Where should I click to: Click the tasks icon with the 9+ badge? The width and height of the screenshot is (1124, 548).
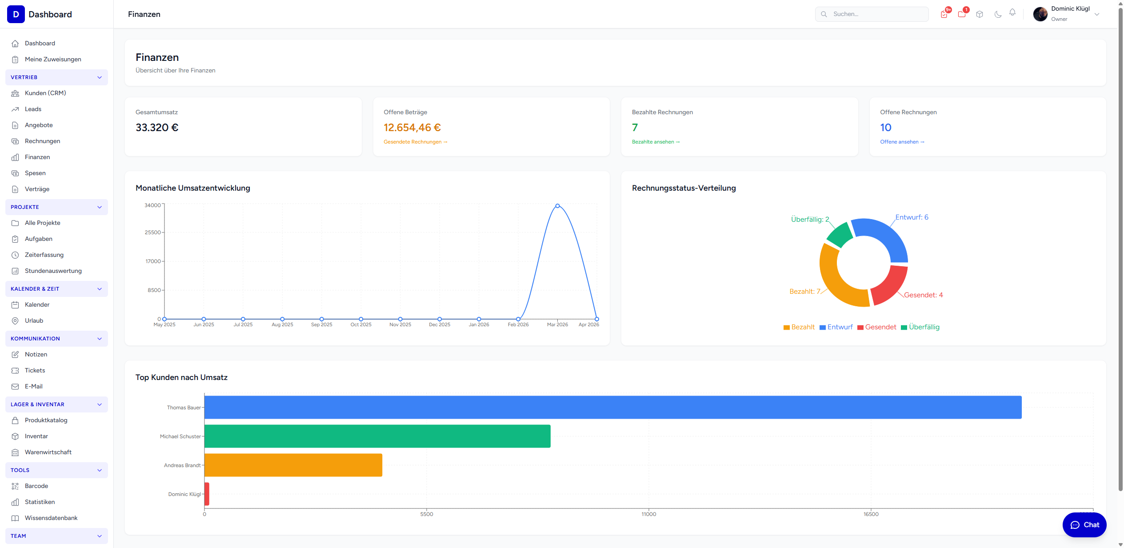pos(944,14)
